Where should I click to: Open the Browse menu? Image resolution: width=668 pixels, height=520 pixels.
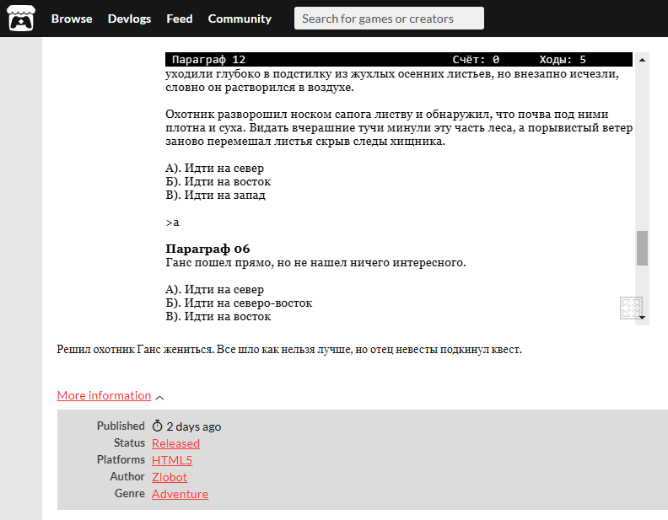point(72,19)
